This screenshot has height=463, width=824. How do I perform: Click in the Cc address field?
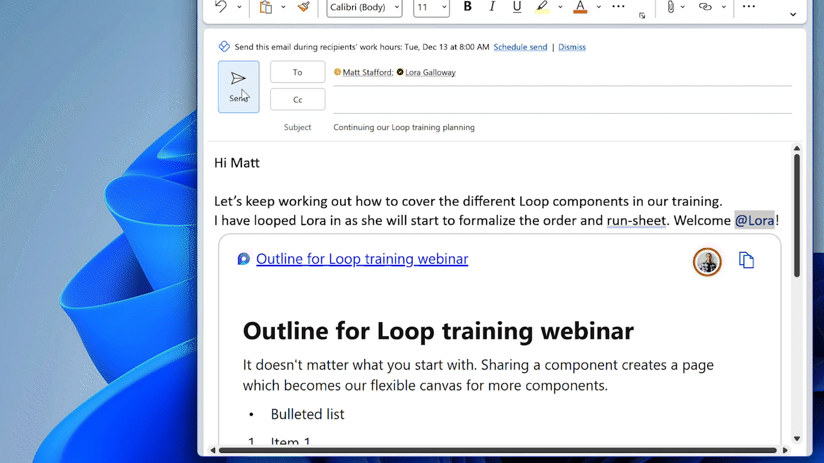click(562, 100)
